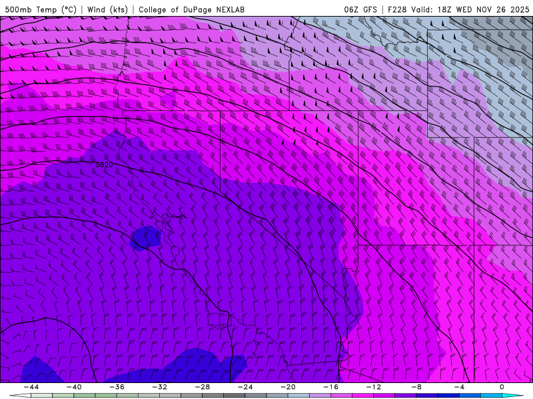Click the cyan swatch under the 0 label

[x=510, y=395]
